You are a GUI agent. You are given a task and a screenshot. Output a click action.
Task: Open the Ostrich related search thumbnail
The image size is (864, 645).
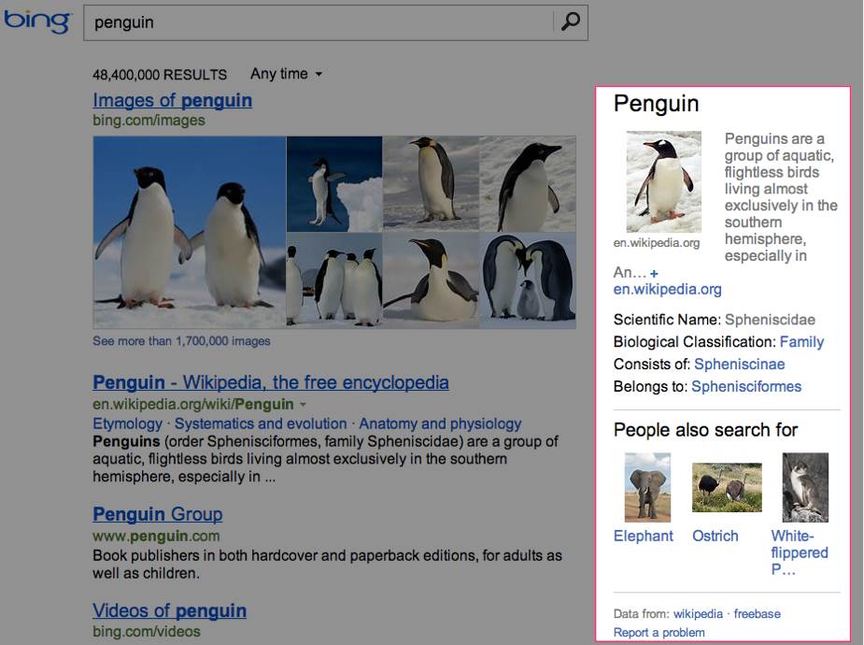[726, 487]
